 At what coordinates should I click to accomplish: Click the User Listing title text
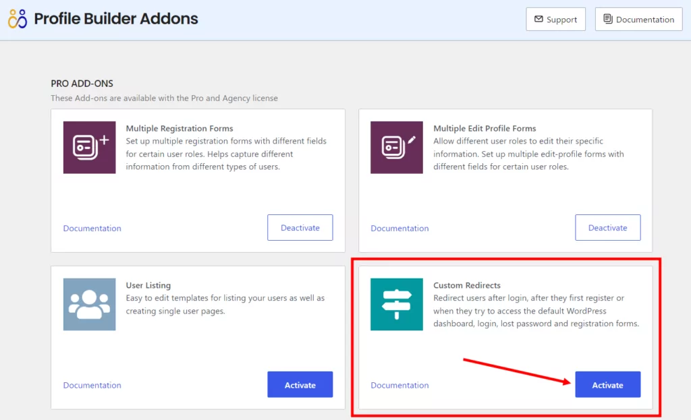tap(148, 285)
